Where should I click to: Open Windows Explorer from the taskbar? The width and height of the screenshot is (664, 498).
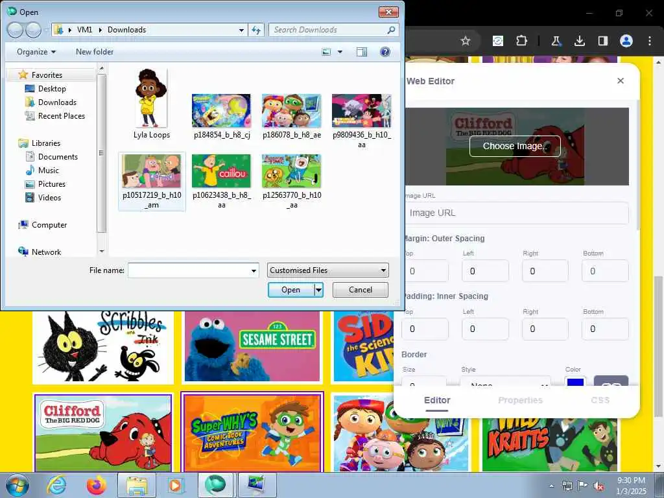coord(136,485)
